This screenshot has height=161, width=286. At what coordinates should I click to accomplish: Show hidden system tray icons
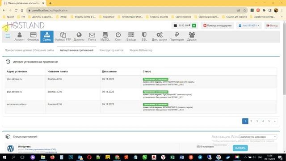pos(245,157)
